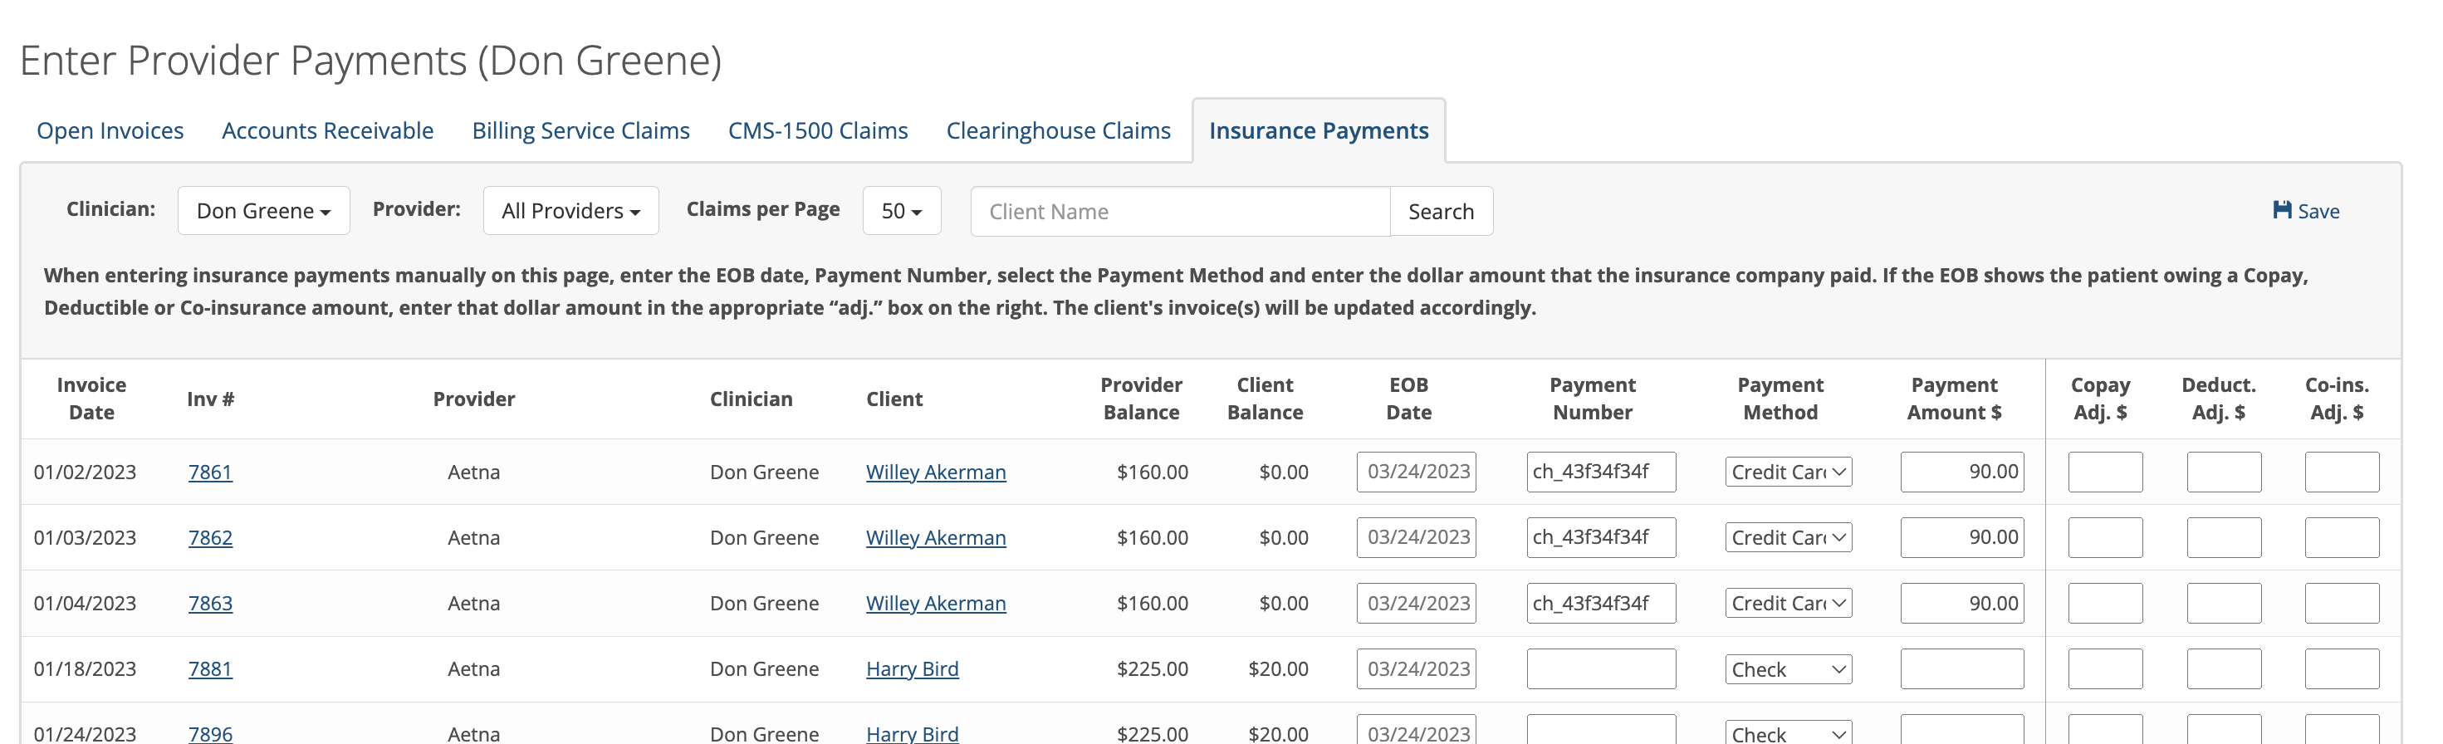Click Payment Number field for invoice 7861

click(1601, 472)
